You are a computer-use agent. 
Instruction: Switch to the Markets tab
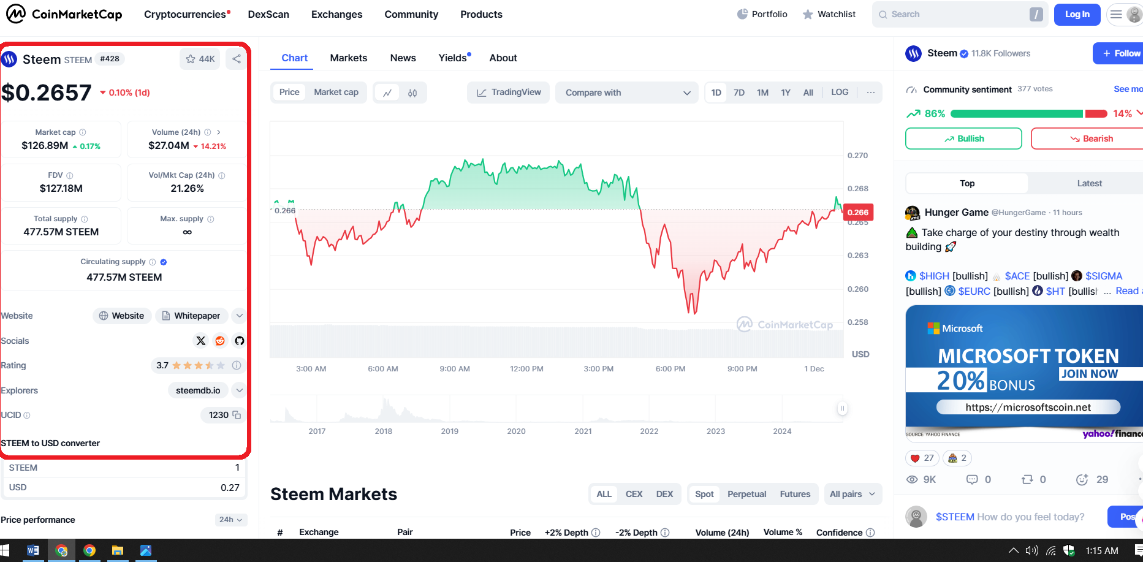349,58
